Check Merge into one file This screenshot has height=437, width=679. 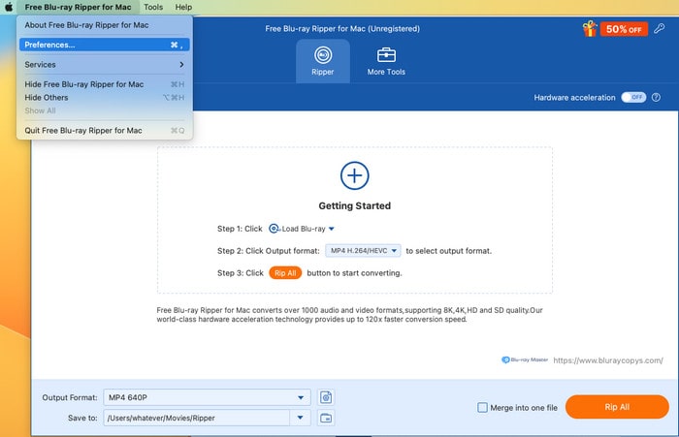point(483,408)
